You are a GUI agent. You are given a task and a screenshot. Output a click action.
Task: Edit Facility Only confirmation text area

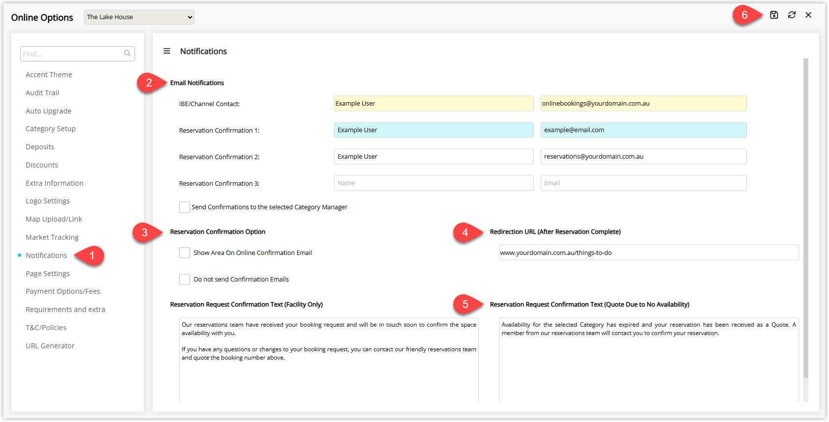tap(329, 360)
